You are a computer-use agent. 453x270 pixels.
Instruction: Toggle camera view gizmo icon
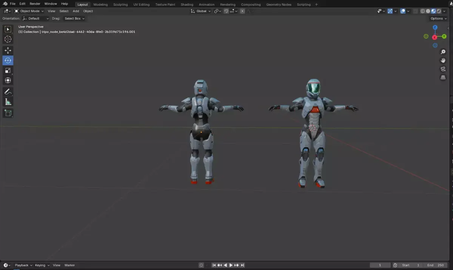point(443,69)
